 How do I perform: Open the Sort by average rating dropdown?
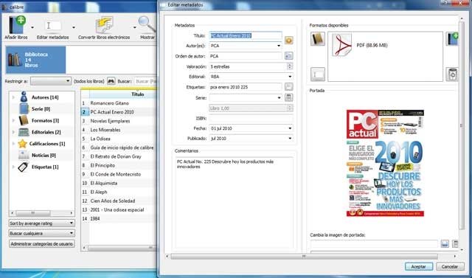coord(41,223)
